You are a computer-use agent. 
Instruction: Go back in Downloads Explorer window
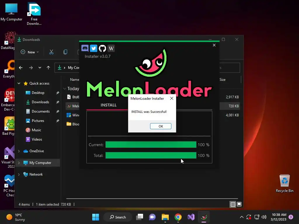pos(21,68)
